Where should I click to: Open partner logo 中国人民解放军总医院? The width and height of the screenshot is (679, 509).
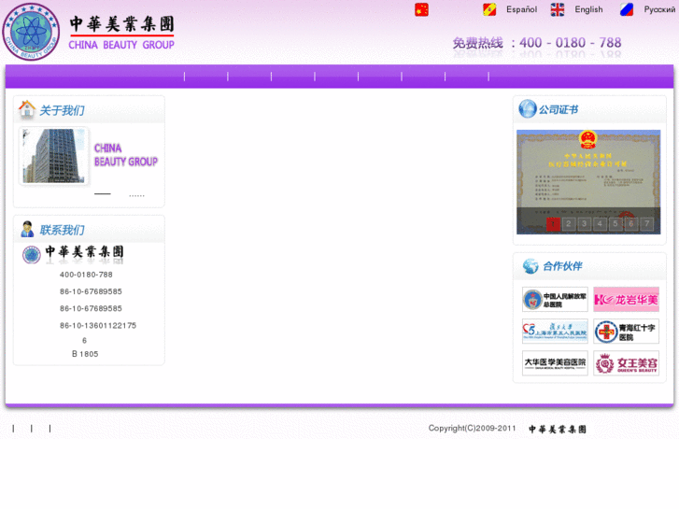[x=555, y=300]
